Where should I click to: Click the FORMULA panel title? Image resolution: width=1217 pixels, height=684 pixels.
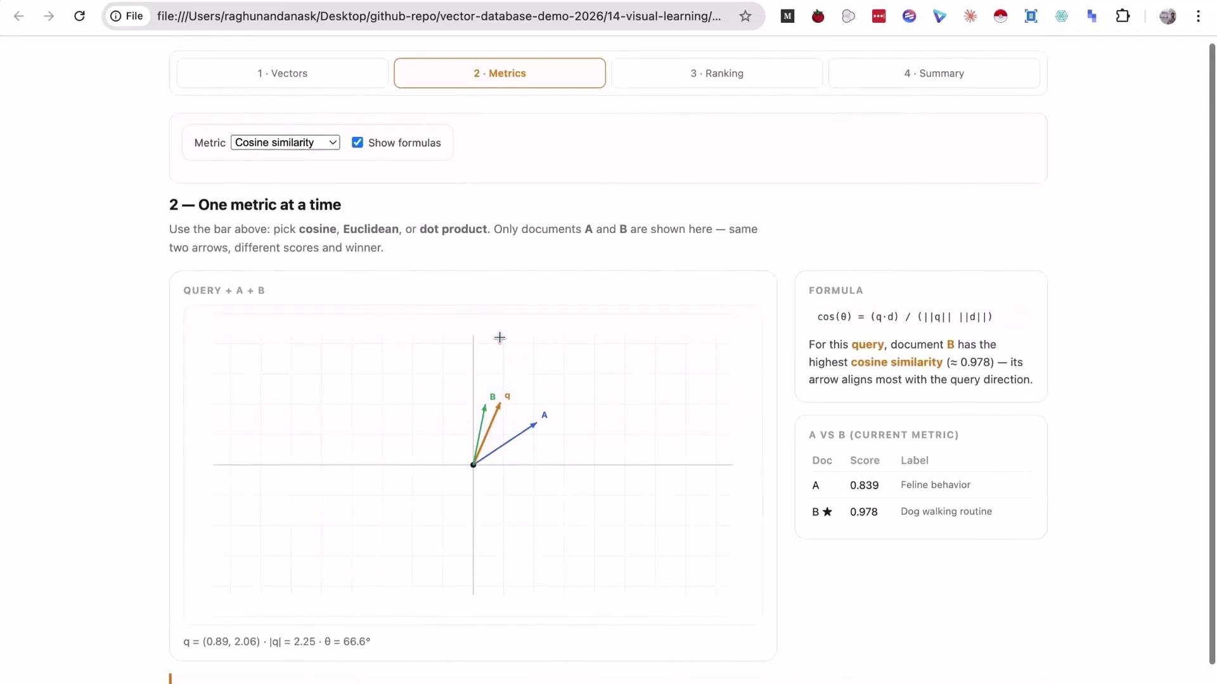[x=835, y=291]
